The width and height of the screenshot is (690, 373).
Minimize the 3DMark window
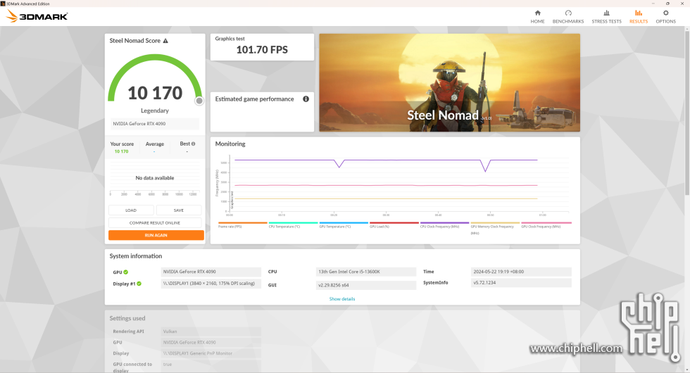coord(653,4)
